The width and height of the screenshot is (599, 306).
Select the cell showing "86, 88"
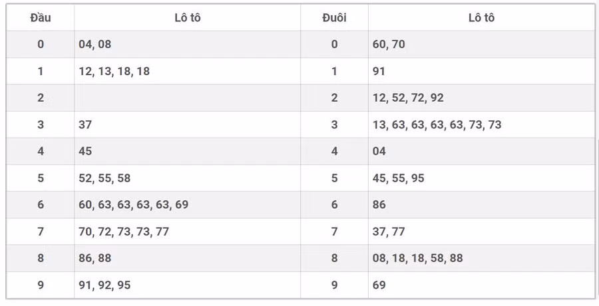coord(95,258)
